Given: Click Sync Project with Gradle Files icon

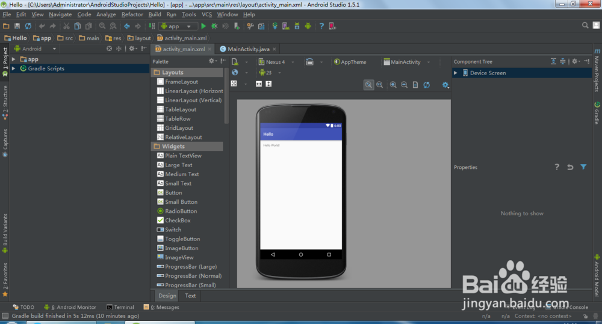Looking at the screenshot, I should (275, 26).
